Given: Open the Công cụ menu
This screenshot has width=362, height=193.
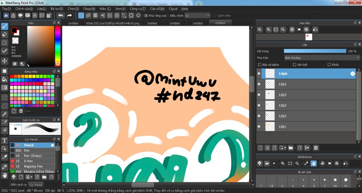Looking at the screenshot, I should pos(138,9).
